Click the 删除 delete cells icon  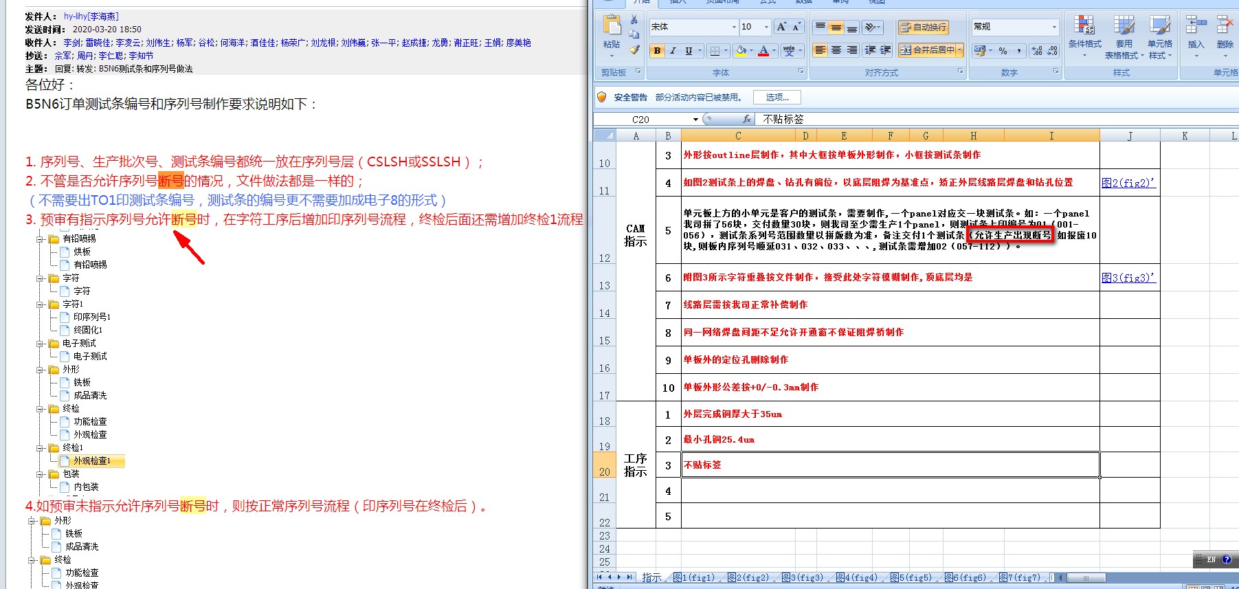(x=1225, y=25)
